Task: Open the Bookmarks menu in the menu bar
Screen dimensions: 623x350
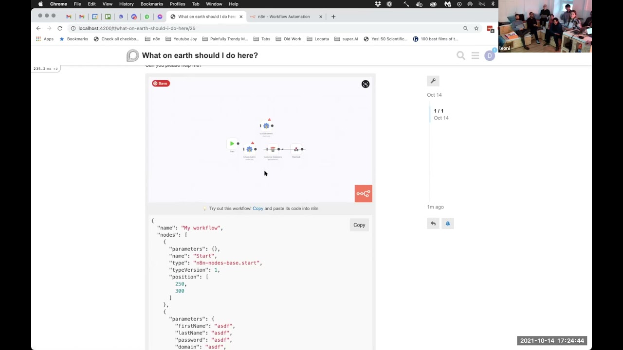Action: tap(151, 4)
